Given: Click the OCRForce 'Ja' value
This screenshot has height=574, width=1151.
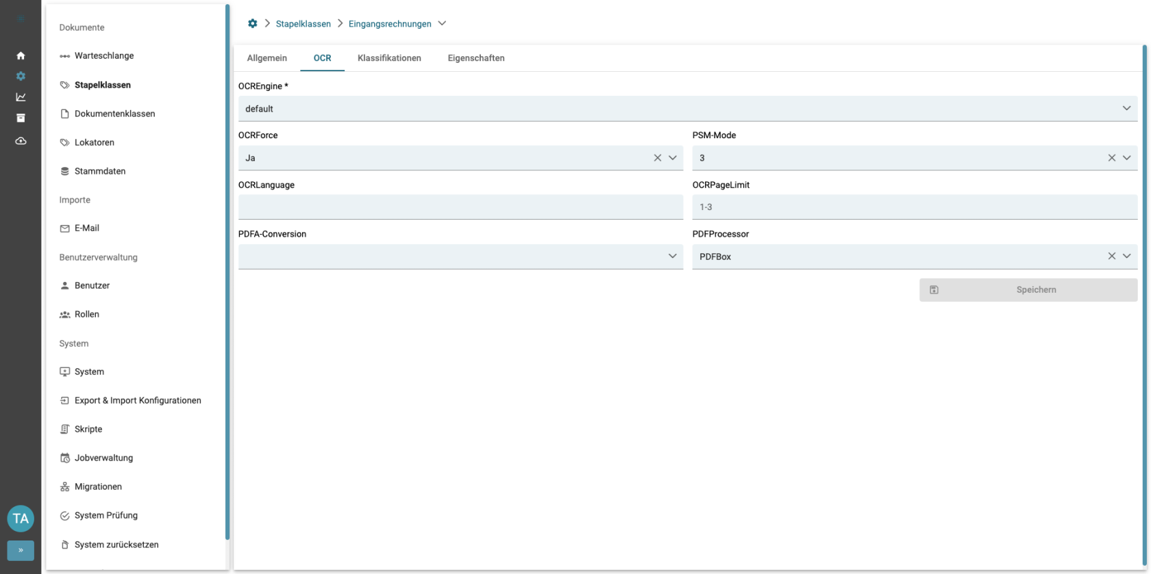Looking at the screenshot, I should pyautogui.click(x=251, y=158).
